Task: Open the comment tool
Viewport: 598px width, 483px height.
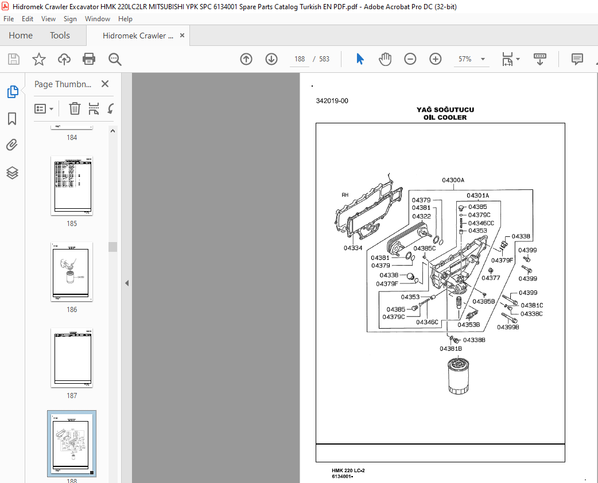Action: (x=577, y=59)
